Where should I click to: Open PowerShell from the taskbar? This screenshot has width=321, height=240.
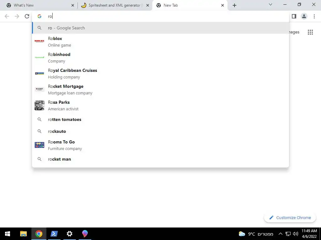54,234
